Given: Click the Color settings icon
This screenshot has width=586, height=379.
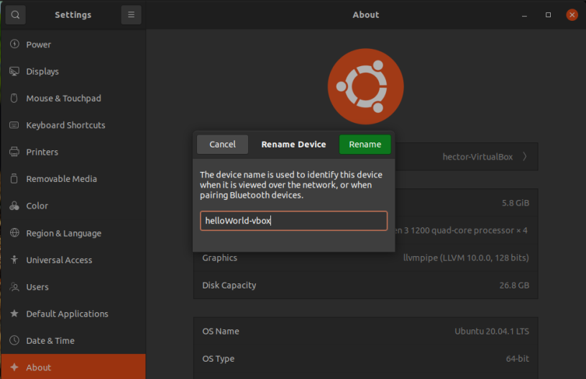Looking at the screenshot, I should [x=14, y=206].
